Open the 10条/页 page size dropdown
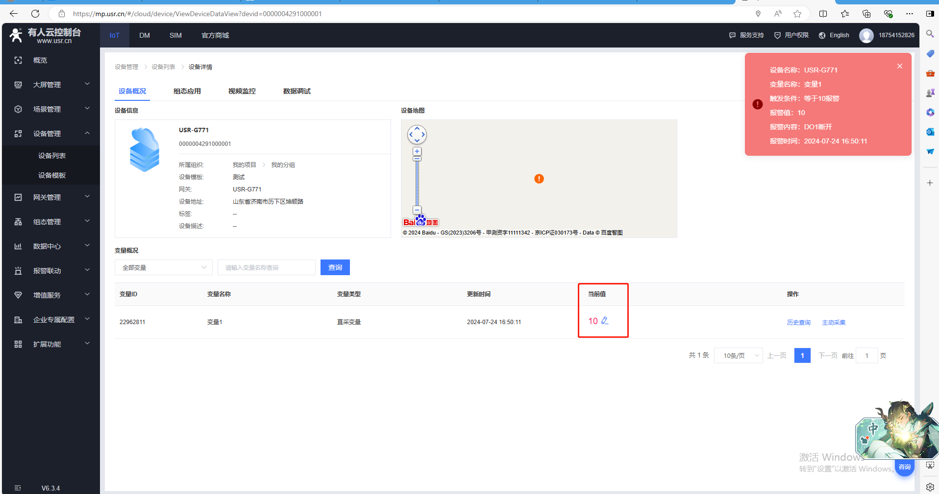The image size is (939, 494). click(738, 355)
